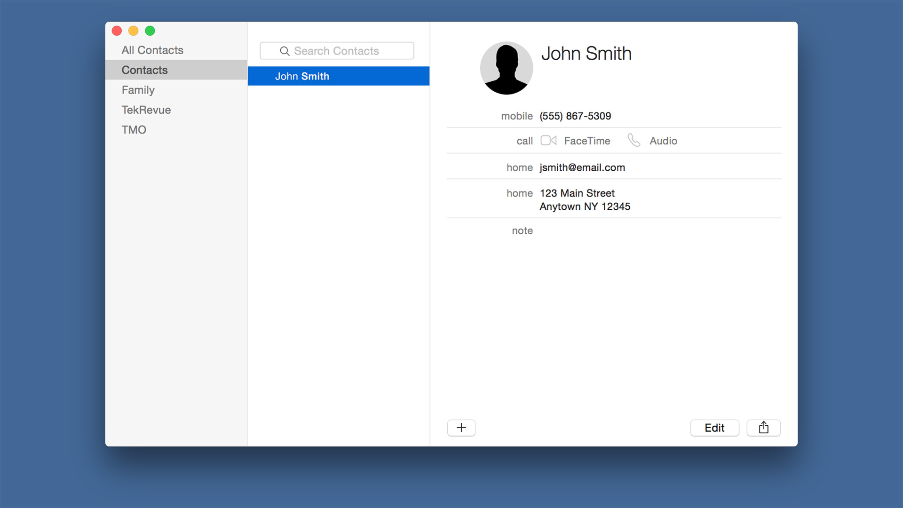Click the Audio text label
Viewport: 903px width, 508px height.
click(x=663, y=141)
